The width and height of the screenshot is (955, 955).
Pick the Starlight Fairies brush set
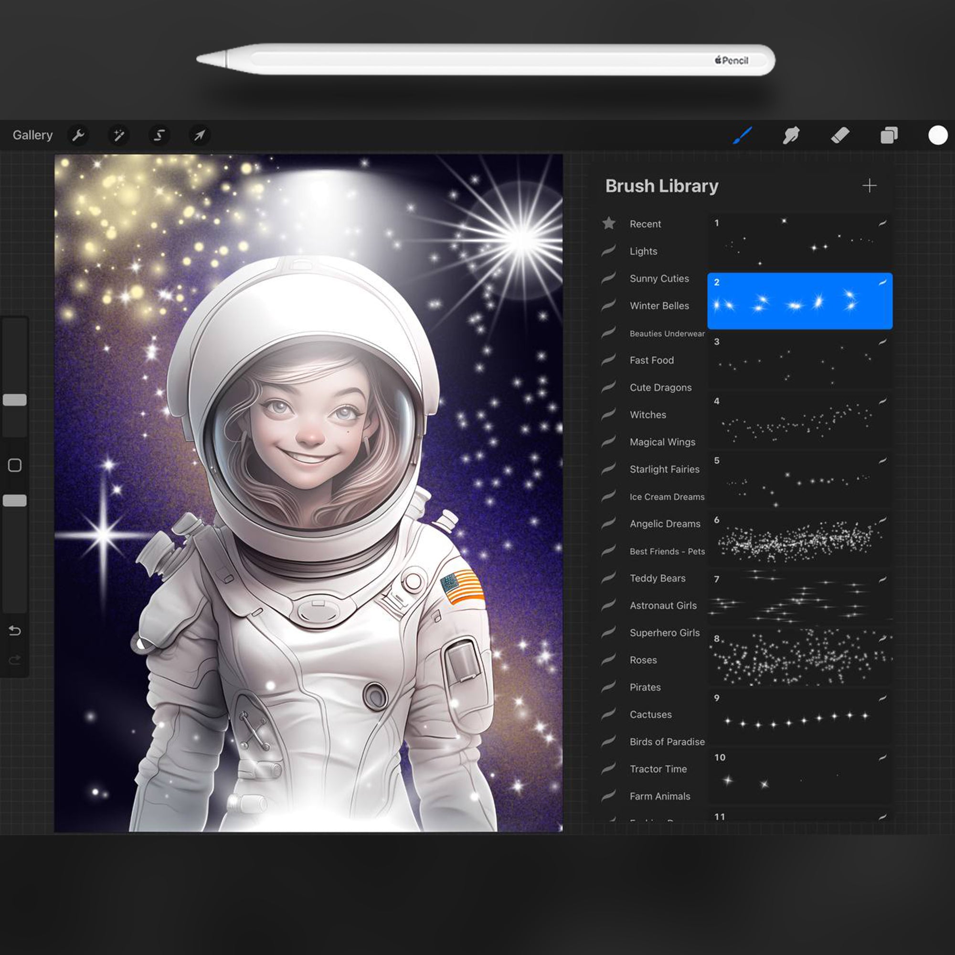[664, 469]
